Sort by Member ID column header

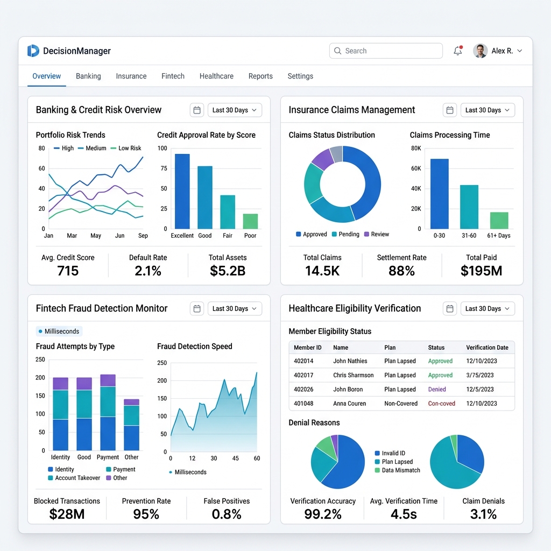click(307, 348)
